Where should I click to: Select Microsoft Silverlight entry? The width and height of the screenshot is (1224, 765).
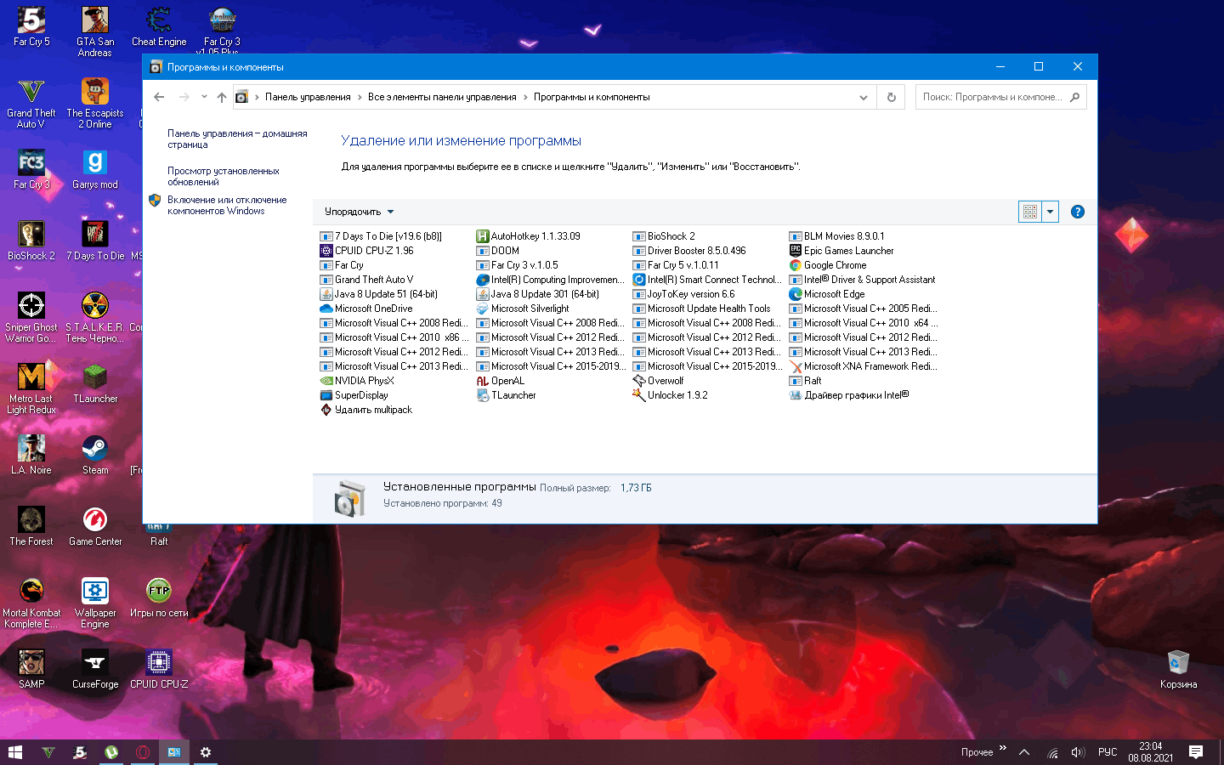(523, 309)
